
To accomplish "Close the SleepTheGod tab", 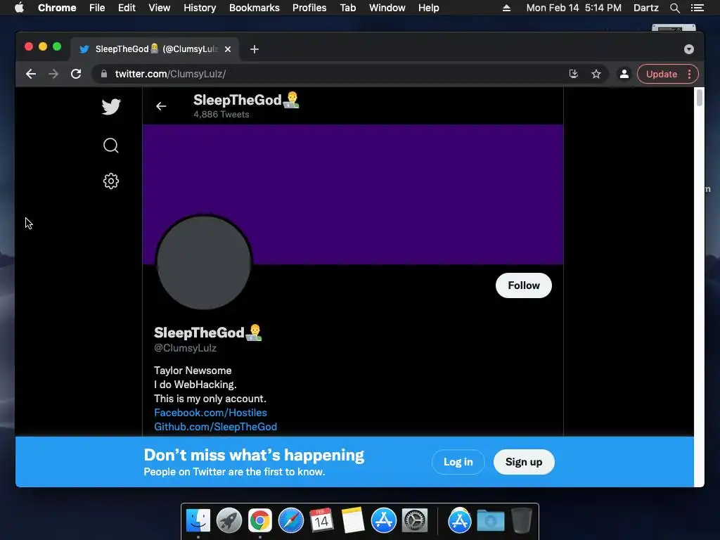I will click(228, 49).
